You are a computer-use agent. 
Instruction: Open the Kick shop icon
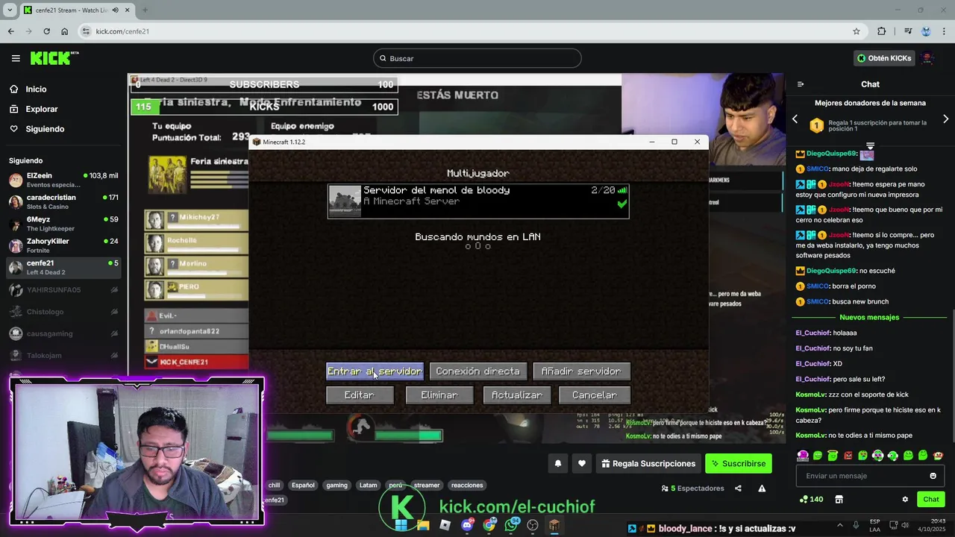click(839, 500)
